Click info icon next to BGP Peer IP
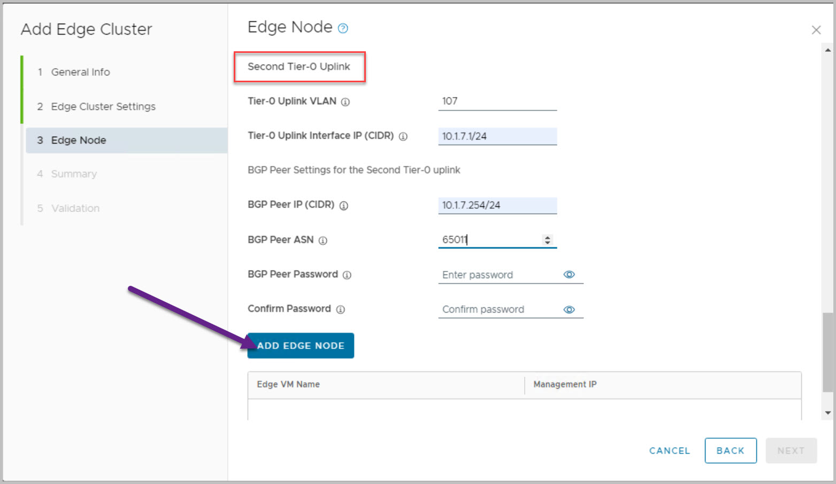Image resolution: width=836 pixels, height=484 pixels. coord(344,205)
